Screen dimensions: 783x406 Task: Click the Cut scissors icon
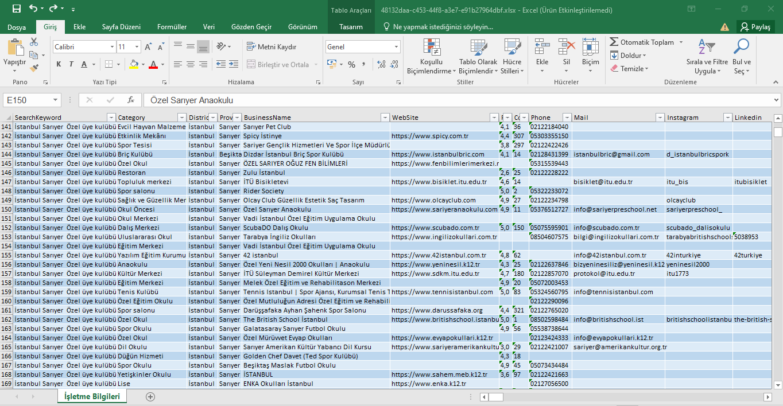tap(34, 42)
